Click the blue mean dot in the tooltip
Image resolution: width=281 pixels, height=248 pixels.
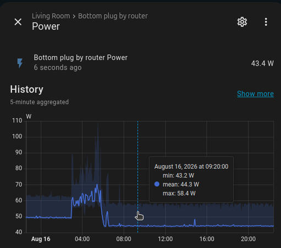click(157, 184)
